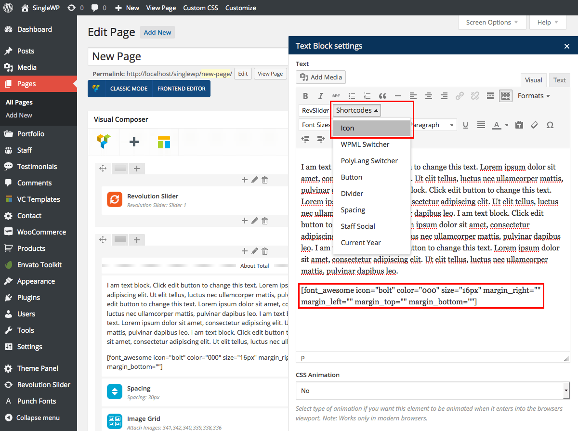The height and width of the screenshot is (431, 578).
Task: Switch to Text editor tab
Action: (559, 80)
